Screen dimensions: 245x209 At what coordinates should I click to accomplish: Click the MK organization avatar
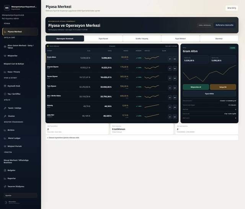click(7, 8)
